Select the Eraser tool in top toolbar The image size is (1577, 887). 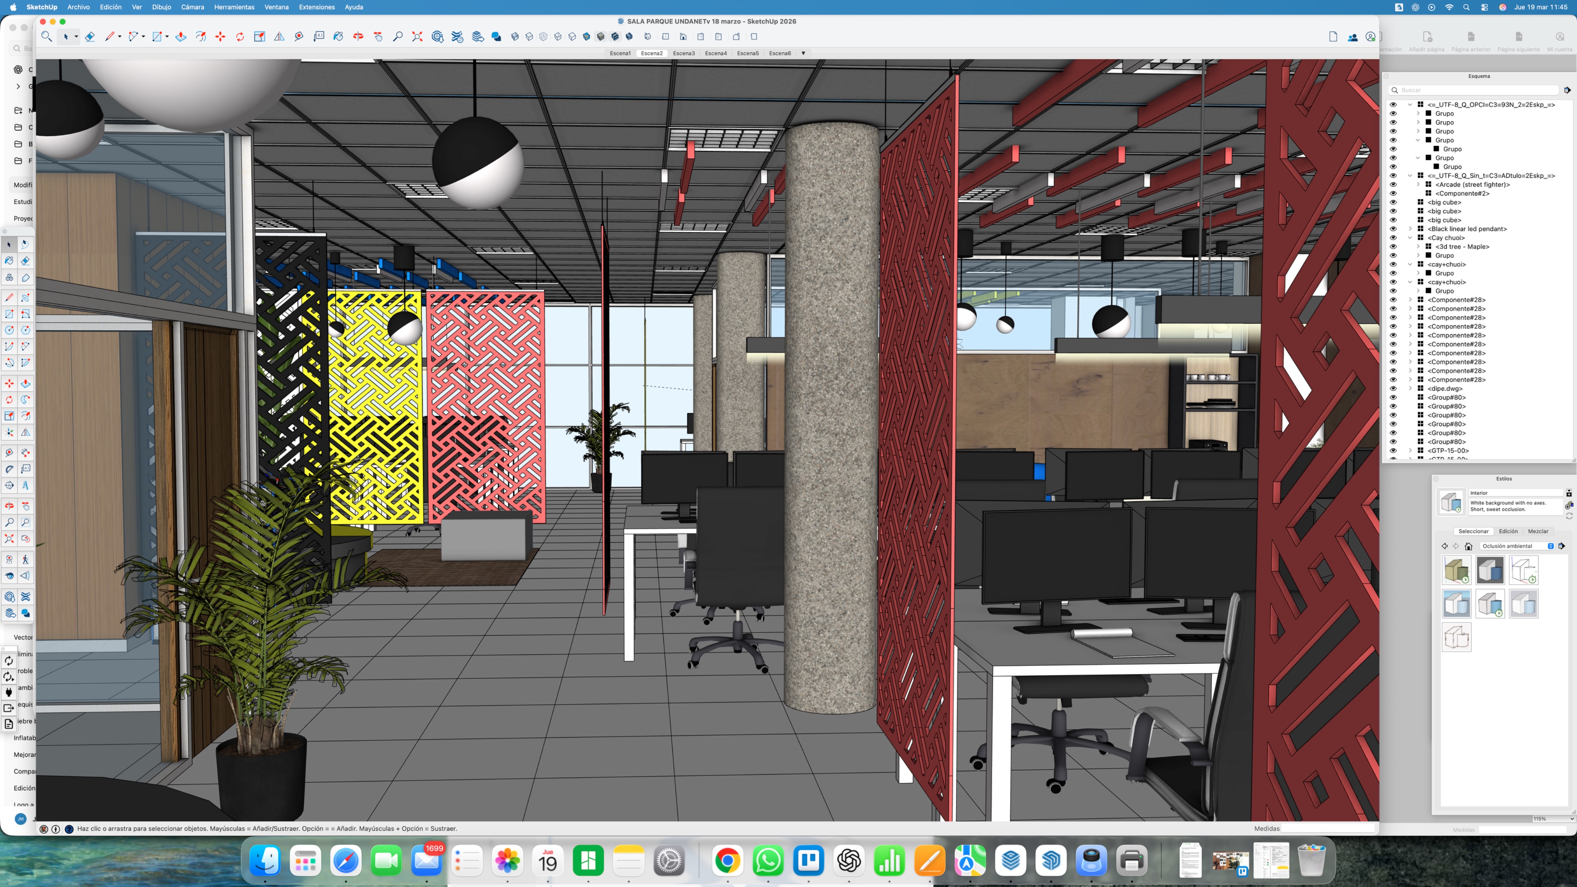(90, 37)
